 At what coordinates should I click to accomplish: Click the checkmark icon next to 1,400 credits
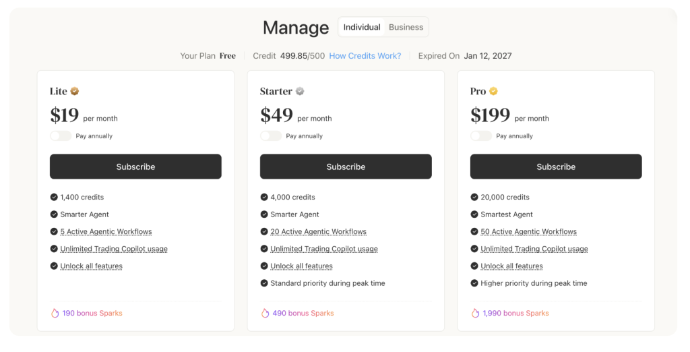pos(54,198)
